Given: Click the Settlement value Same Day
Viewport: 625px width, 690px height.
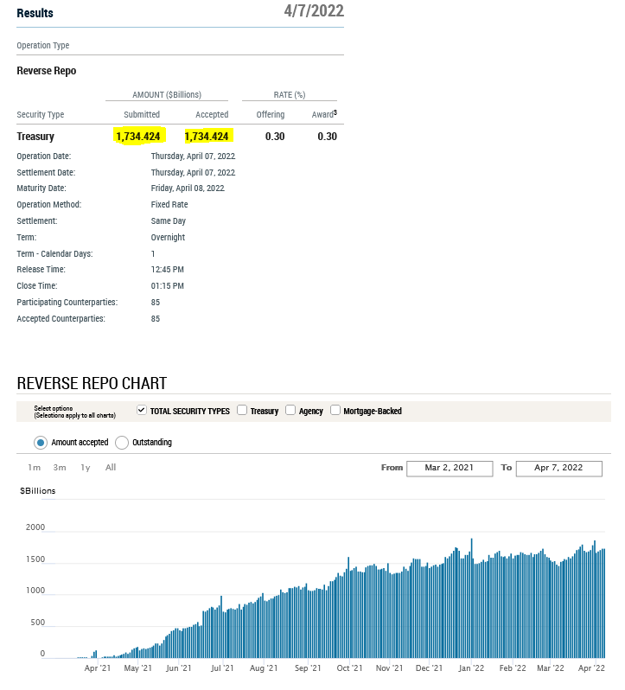Looking at the screenshot, I should 169,220.
